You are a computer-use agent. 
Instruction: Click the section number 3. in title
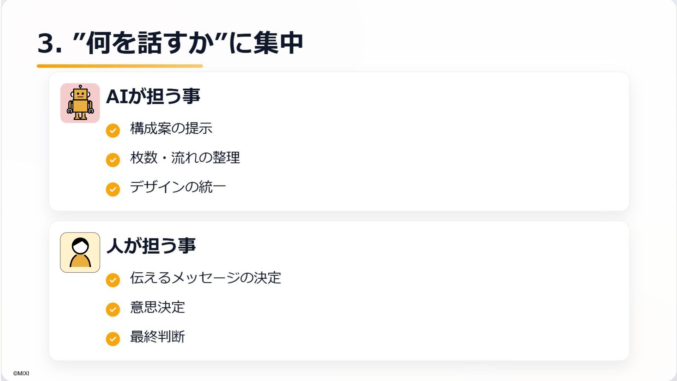coord(50,43)
